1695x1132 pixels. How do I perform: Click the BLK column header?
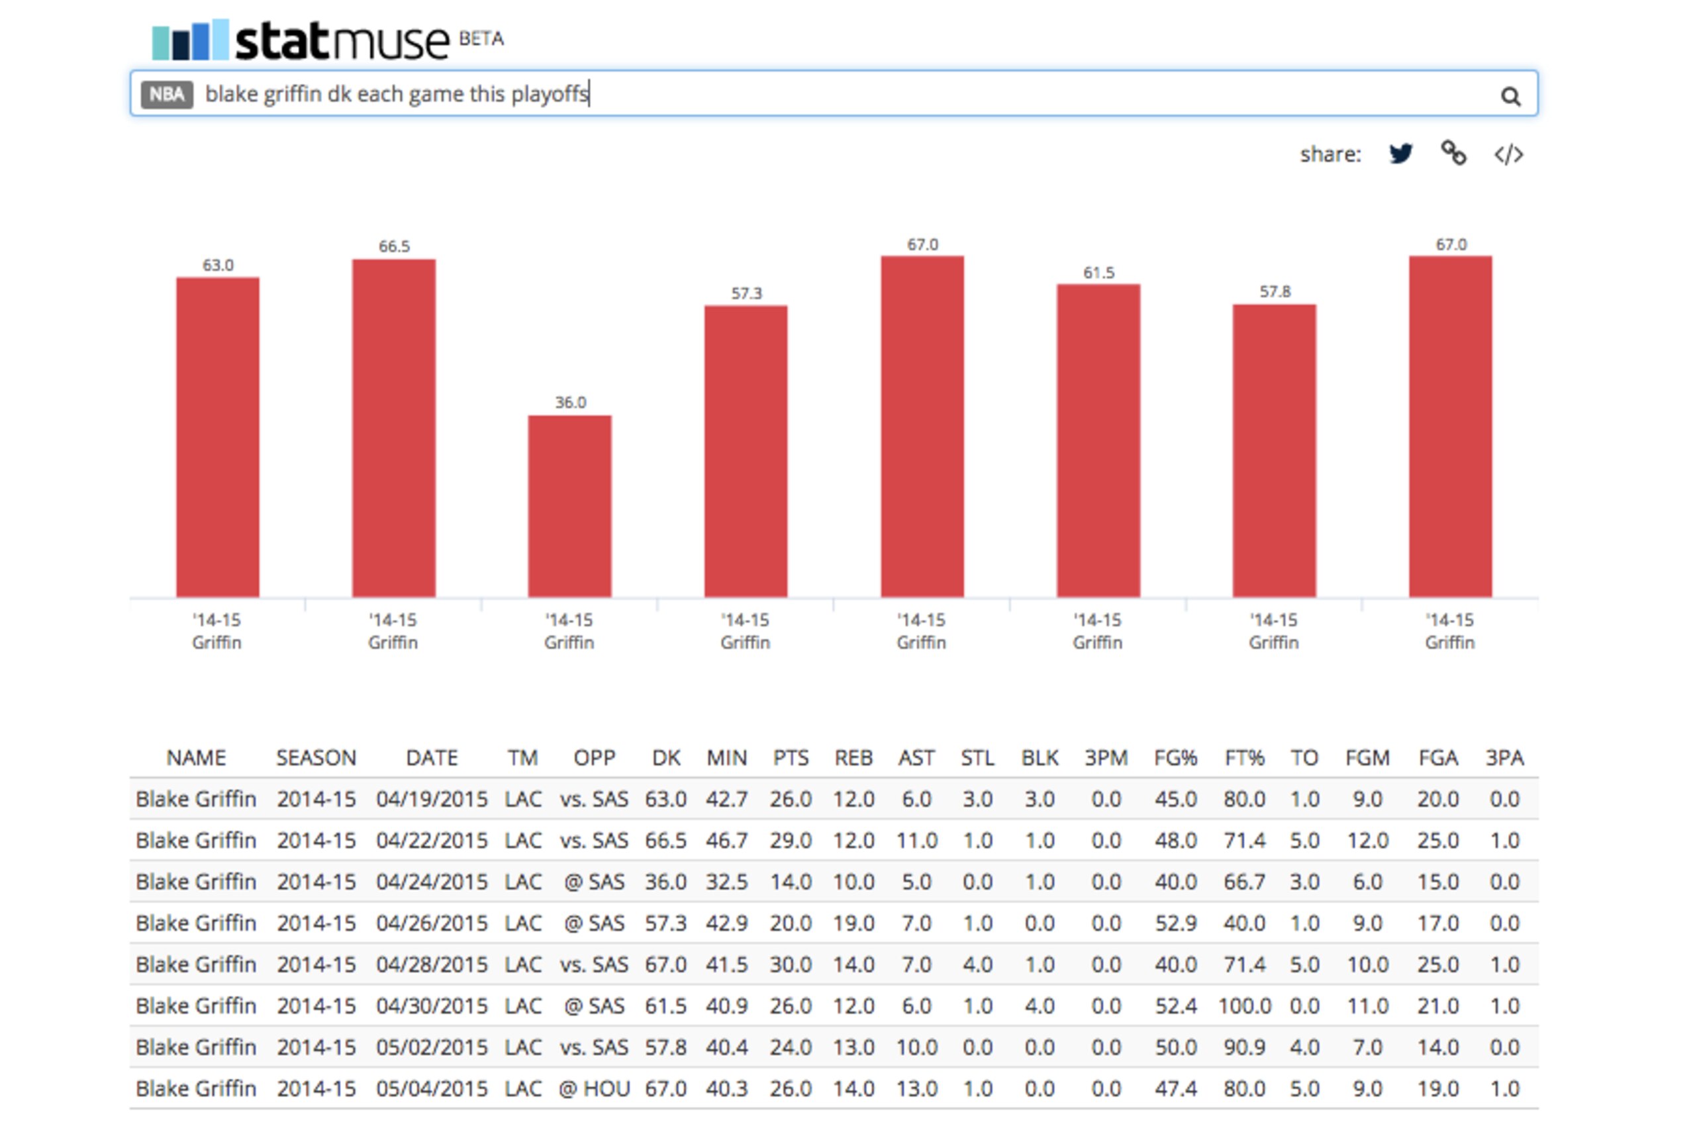tap(1040, 757)
